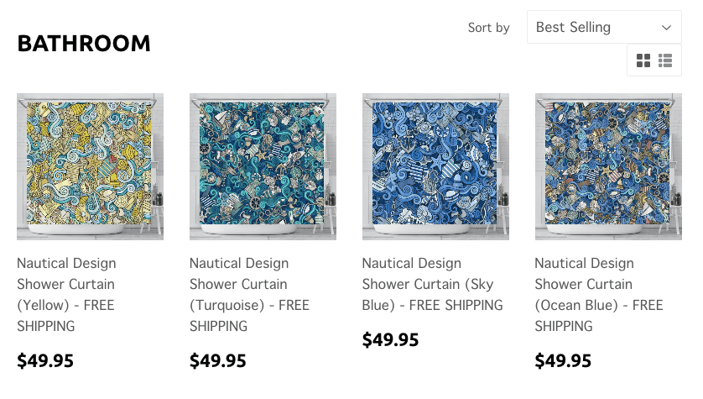The width and height of the screenshot is (703, 399).
Task: Open the Turquoise shower curtain image
Action: coord(263,166)
